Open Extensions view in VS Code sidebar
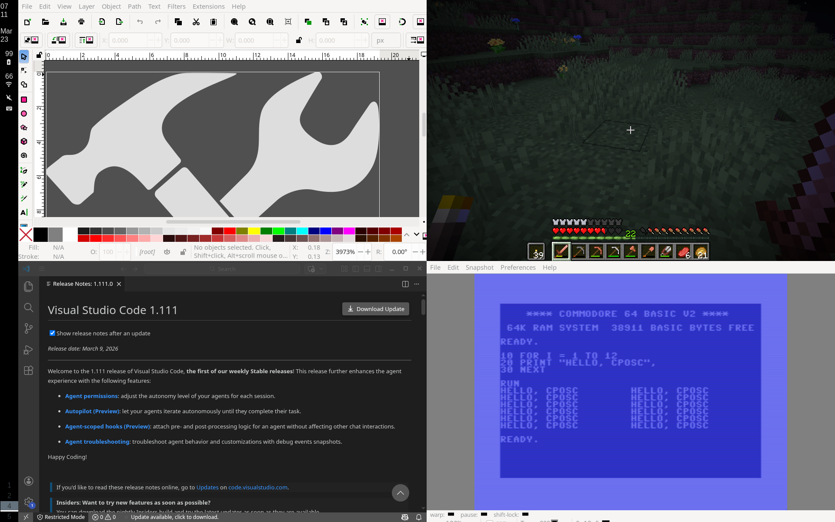 pos(28,370)
